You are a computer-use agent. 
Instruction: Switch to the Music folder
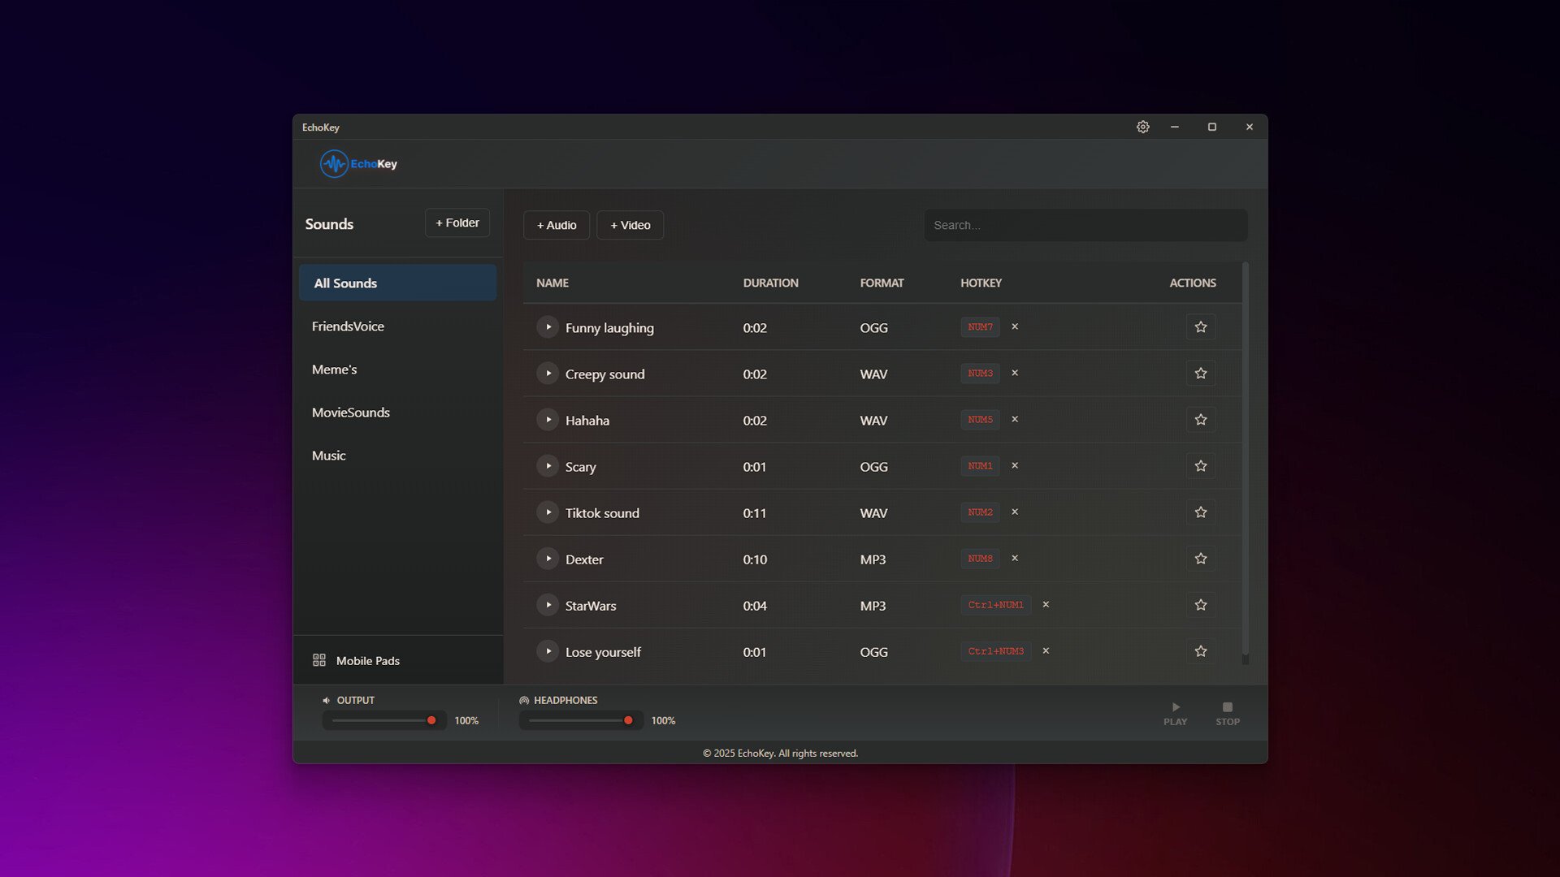tap(329, 456)
